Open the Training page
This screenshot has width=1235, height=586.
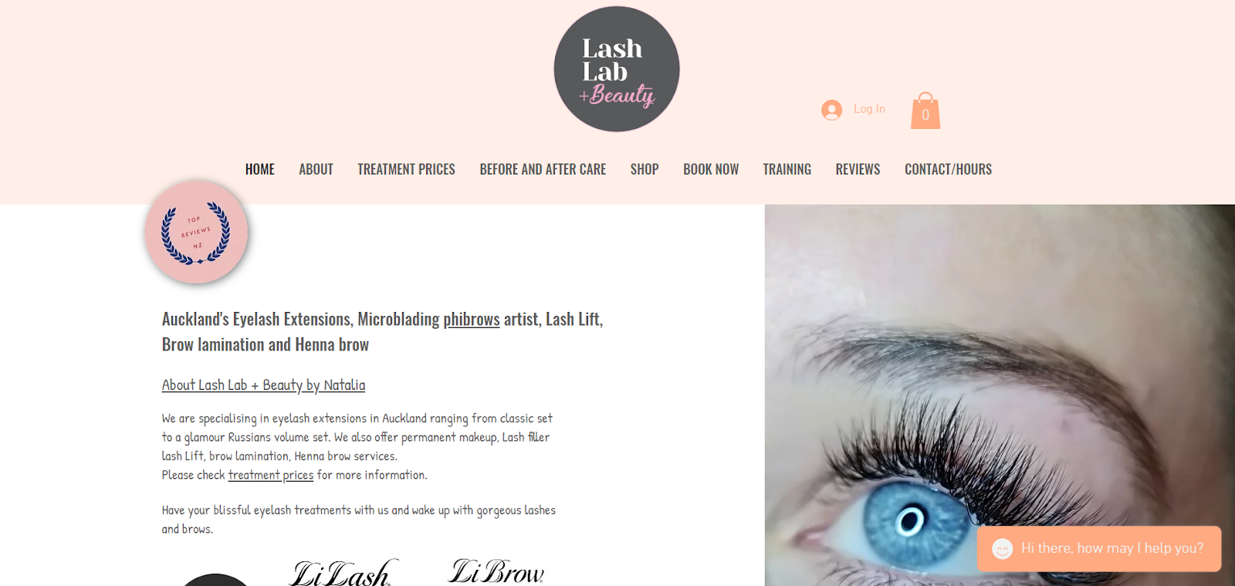tap(787, 169)
